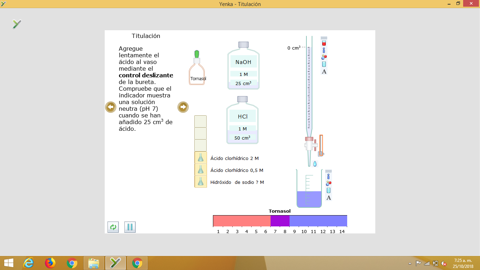Click the topmost empty tray slot above the flasks
480x270 pixels.
click(201, 121)
